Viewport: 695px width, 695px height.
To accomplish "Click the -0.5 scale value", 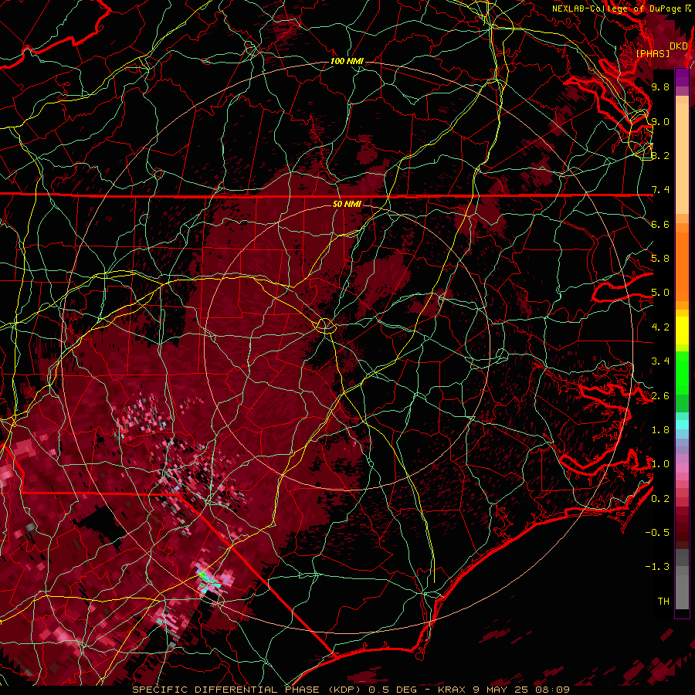I will (657, 533).
